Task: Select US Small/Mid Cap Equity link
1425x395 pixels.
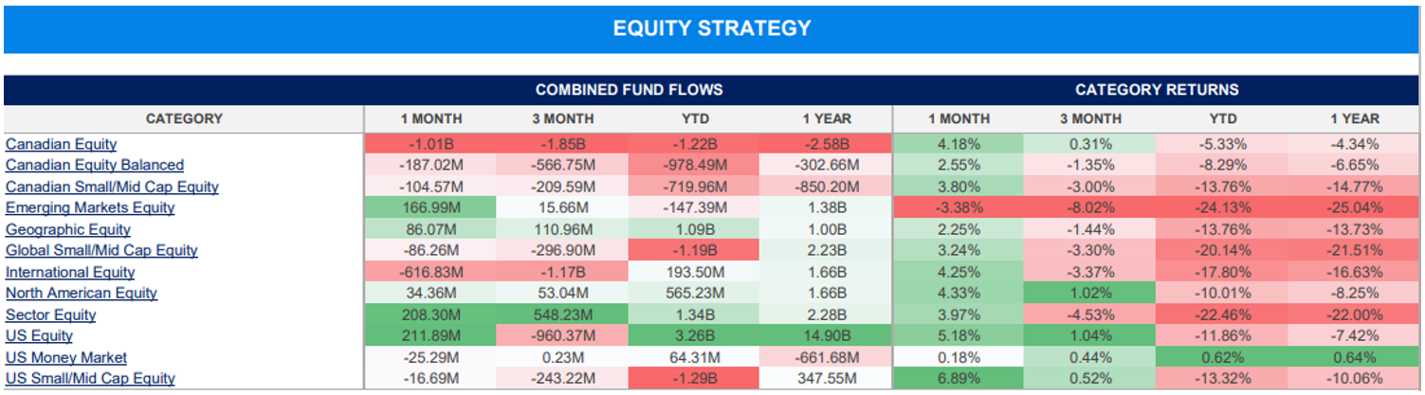Action: pos(90,378)
